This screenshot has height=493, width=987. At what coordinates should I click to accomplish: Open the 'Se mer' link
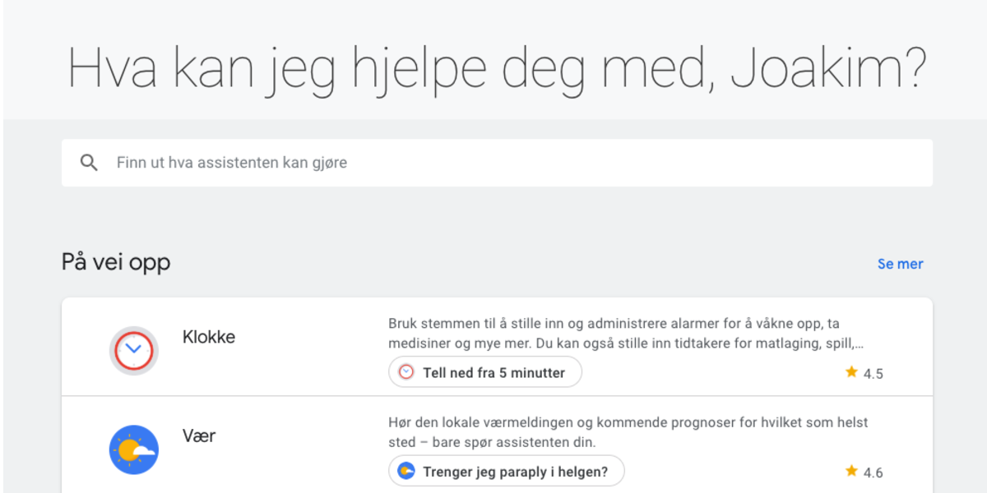coord(900,264)
